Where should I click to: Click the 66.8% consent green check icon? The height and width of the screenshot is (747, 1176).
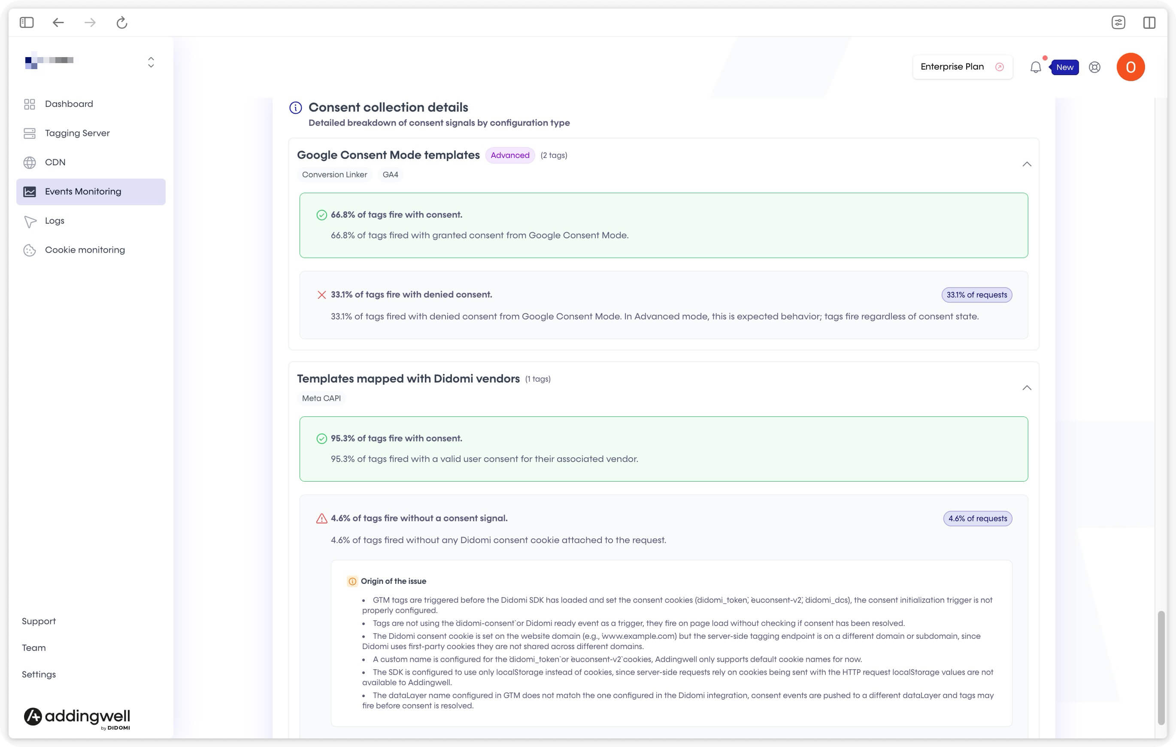[x=321, y=215]
